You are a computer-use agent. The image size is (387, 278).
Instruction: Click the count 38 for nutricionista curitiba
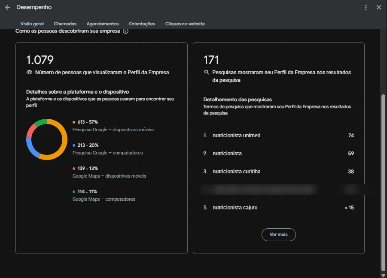351,172
